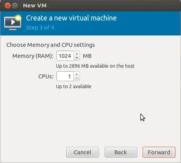Click the Up to 2 available hint
Viewport: 181px width, 163px height.
point(74,87)
